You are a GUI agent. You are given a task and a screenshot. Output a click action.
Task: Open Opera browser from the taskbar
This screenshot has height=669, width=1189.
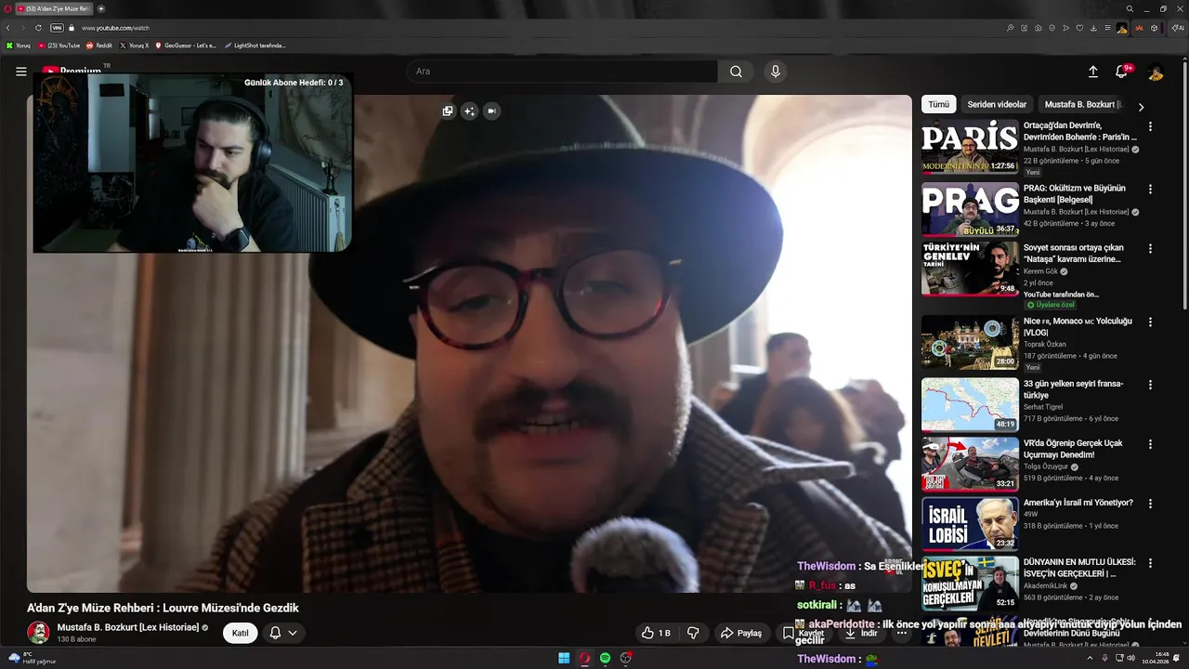point(584,658)
